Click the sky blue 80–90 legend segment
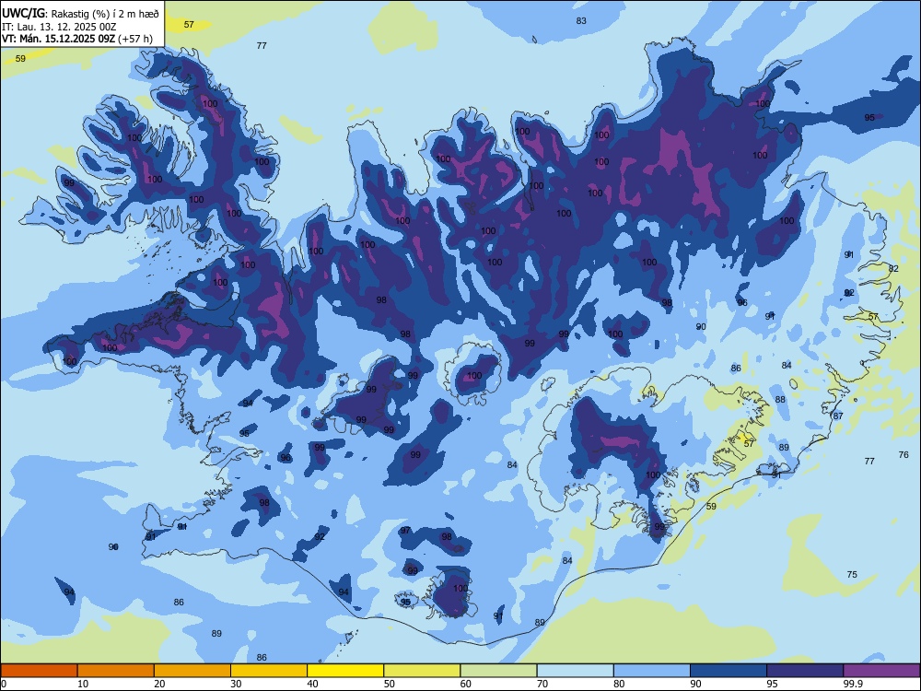This screenshot has height=691, width=921. tap(652, 671)
